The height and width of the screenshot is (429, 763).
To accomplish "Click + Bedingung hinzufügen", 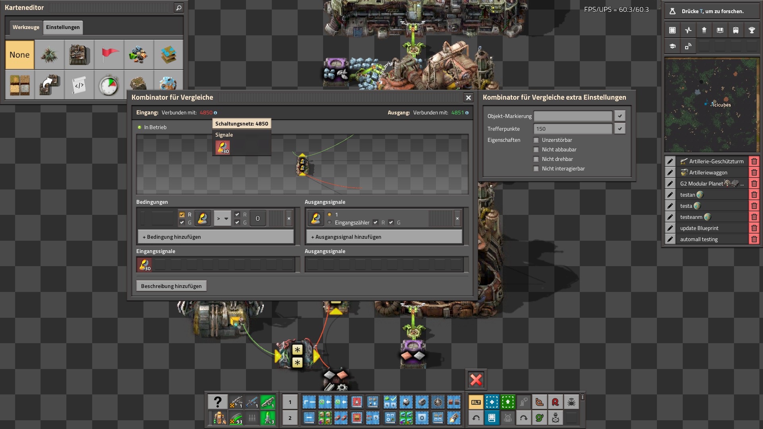I will pyautogui.click(x=216, y=237).
